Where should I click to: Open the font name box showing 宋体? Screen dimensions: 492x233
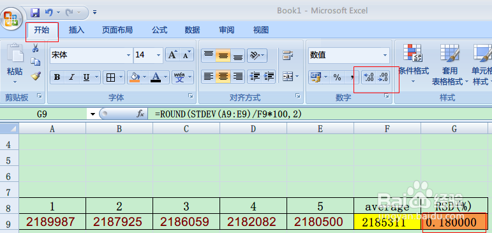pos(91,56)
